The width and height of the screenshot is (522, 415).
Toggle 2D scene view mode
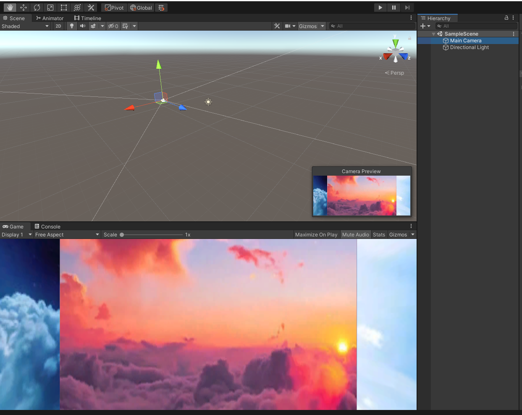point(58,26)
